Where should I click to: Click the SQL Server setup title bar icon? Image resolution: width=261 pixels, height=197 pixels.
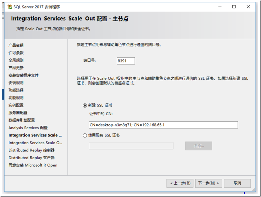click(10, 7)
